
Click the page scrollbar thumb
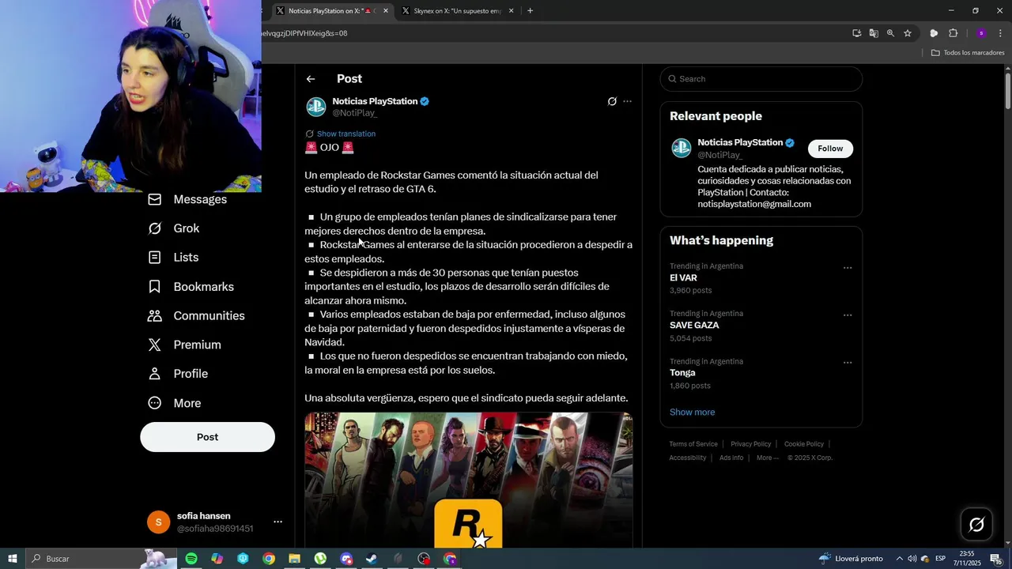[1008, 91]
